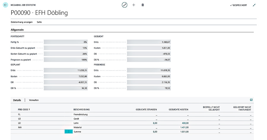Image resolution: width=267 pixels, height=140 pixels.
Task: Click Prognose Erlös value 11.039,35
Action: coord(149,70)
